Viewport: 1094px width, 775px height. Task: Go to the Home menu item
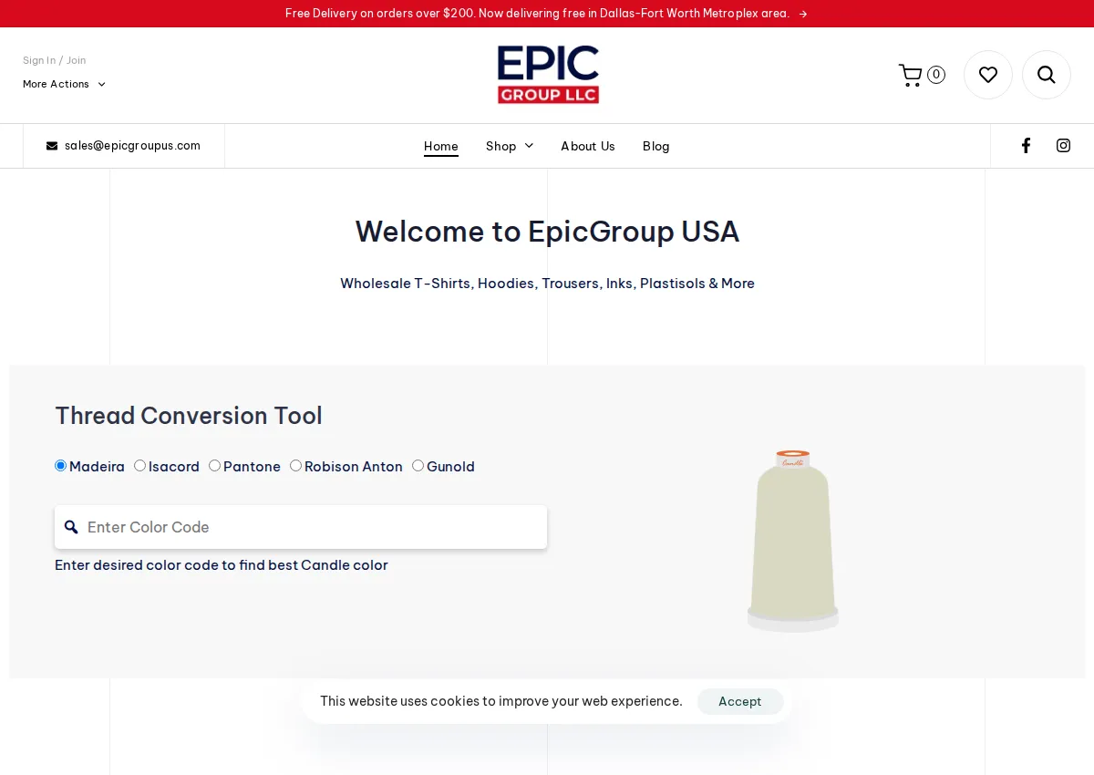441,146
